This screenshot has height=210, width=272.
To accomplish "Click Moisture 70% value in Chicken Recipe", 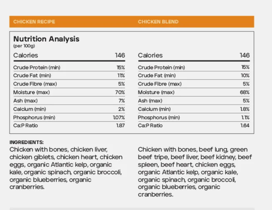I will click(120, 92).
